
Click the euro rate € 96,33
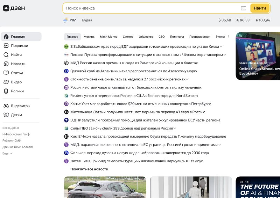pyautogui.click(x=243, y=20)
